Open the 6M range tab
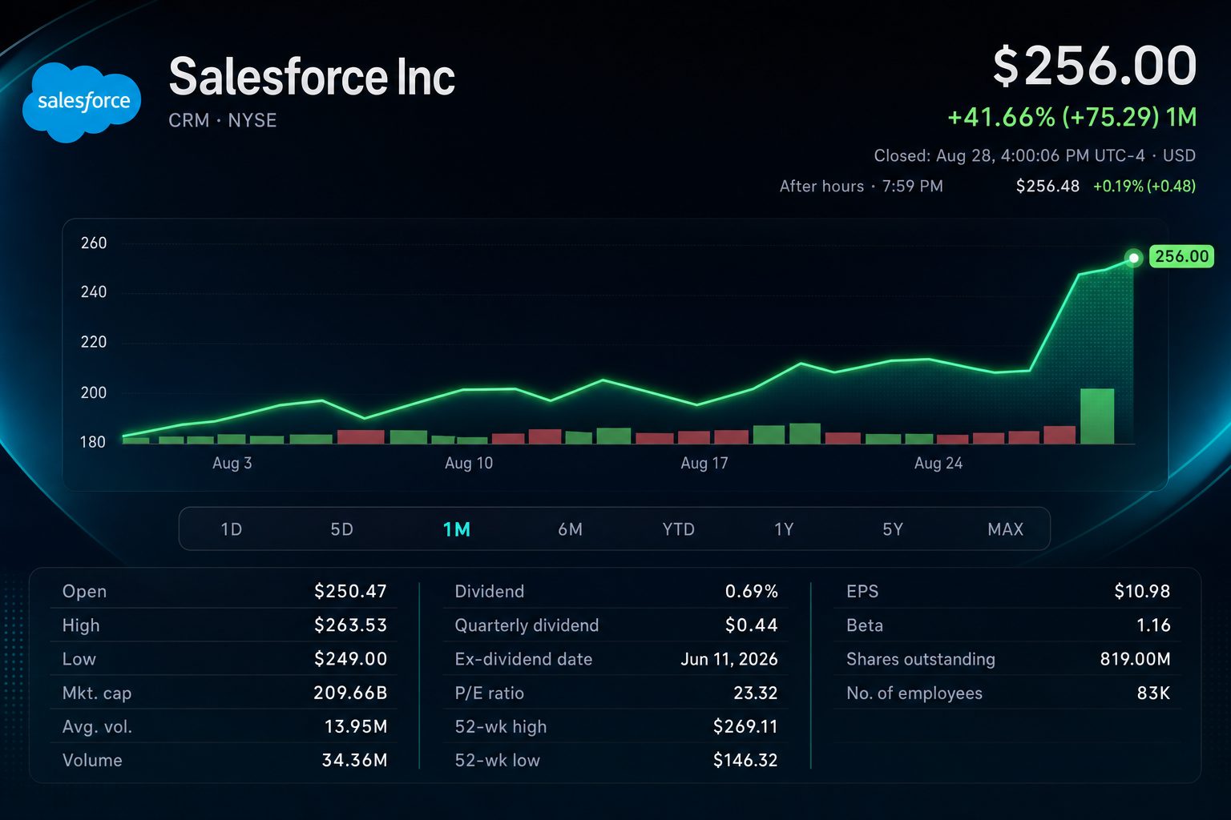1231x820 pixels. (571, 529)
